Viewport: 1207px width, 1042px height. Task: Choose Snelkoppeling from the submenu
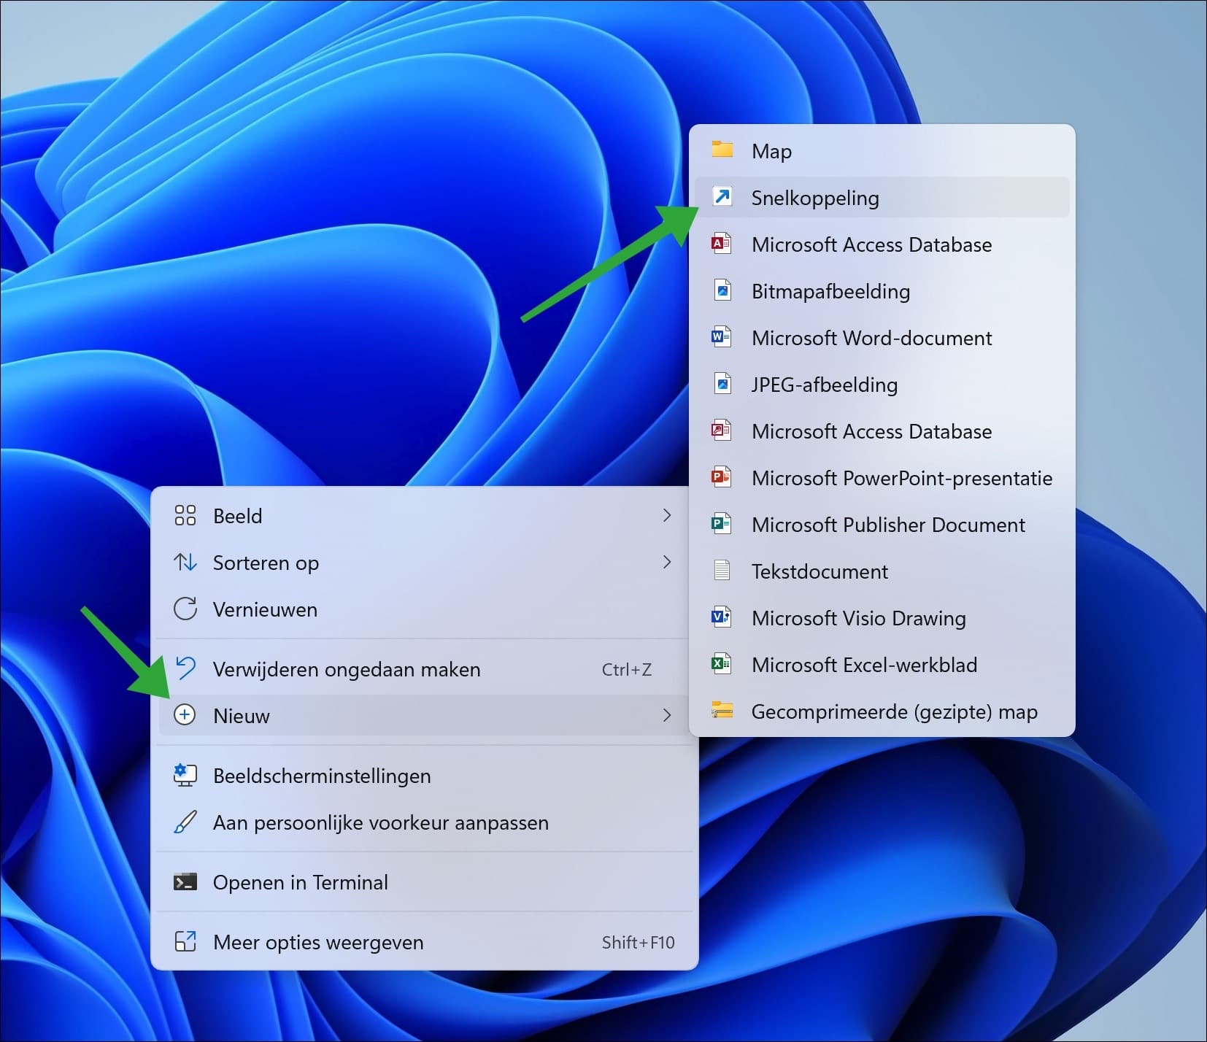pos(815,197)
